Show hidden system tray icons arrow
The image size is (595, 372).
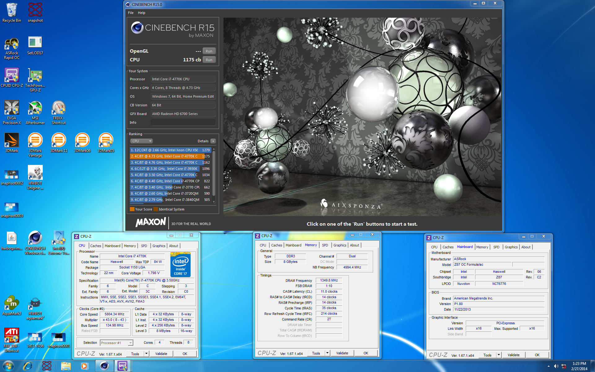pyautogui.click(x=549, y=366)
